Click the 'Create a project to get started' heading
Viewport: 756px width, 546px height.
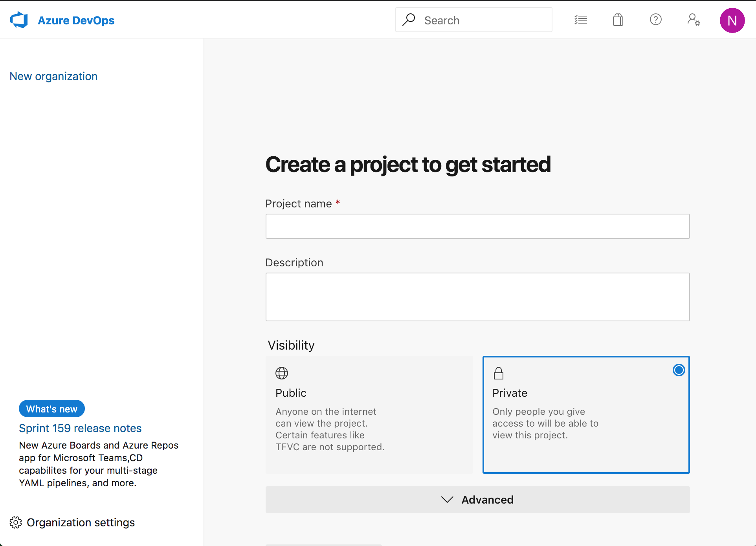[408, 164]
